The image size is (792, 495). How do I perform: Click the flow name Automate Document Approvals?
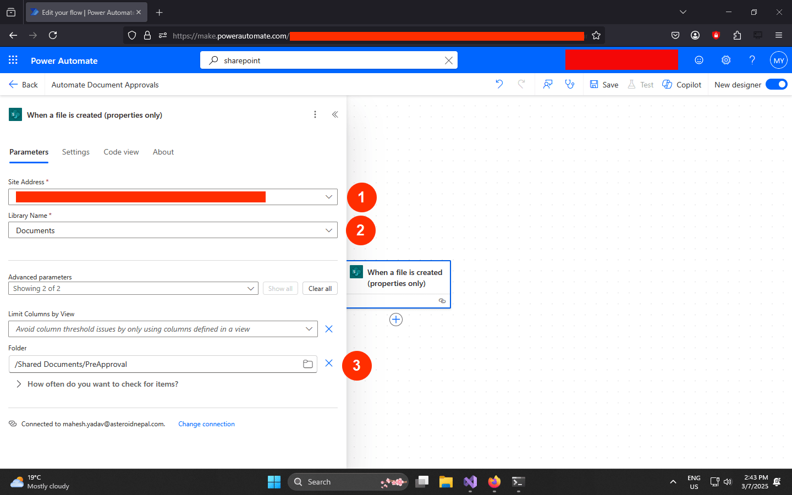105,85
